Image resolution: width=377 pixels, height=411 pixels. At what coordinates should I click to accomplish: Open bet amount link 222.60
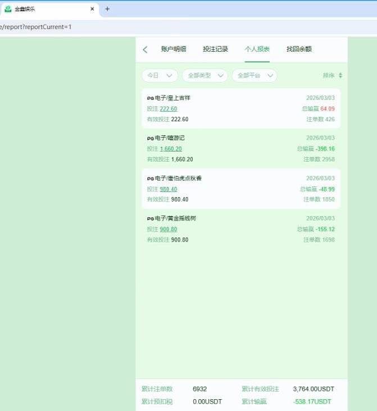point(169,109)
